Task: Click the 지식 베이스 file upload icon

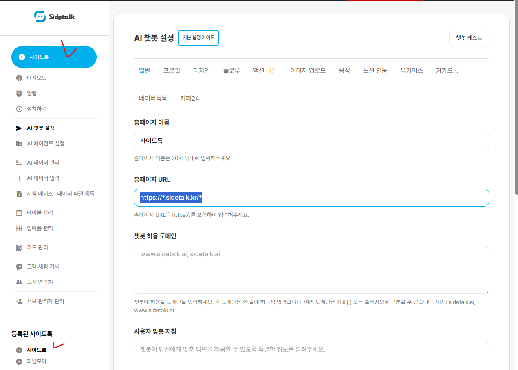Action: click(19, 194)
